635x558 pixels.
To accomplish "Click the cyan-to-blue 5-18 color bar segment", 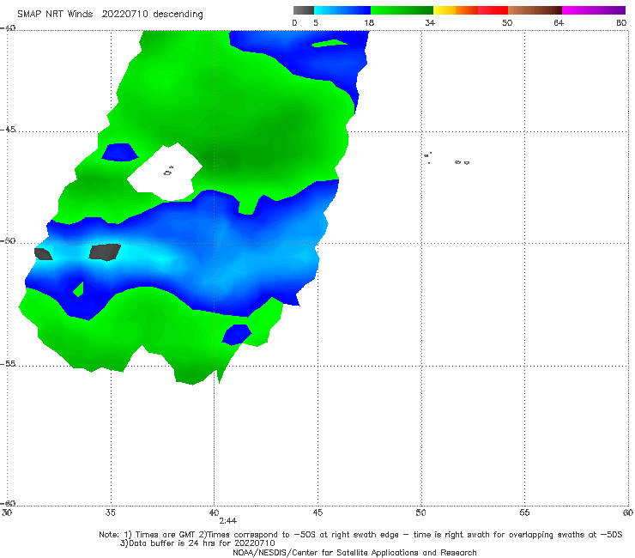I will point(342,10).
